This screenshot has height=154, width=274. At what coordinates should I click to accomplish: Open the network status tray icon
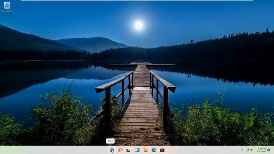pos(247,150)
